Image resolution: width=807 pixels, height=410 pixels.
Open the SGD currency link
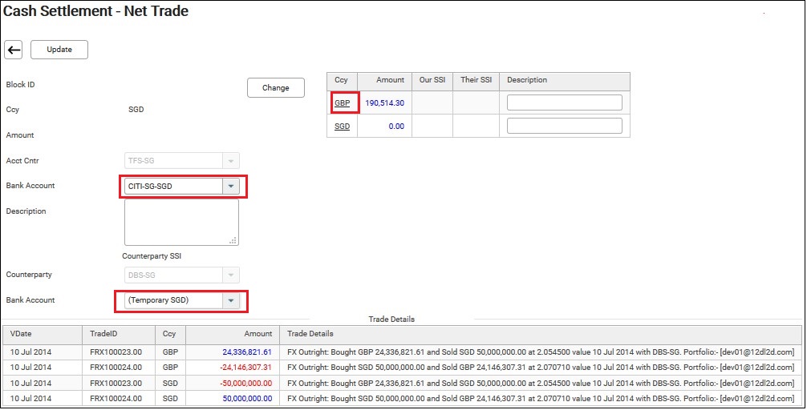[x=343, y=126]
